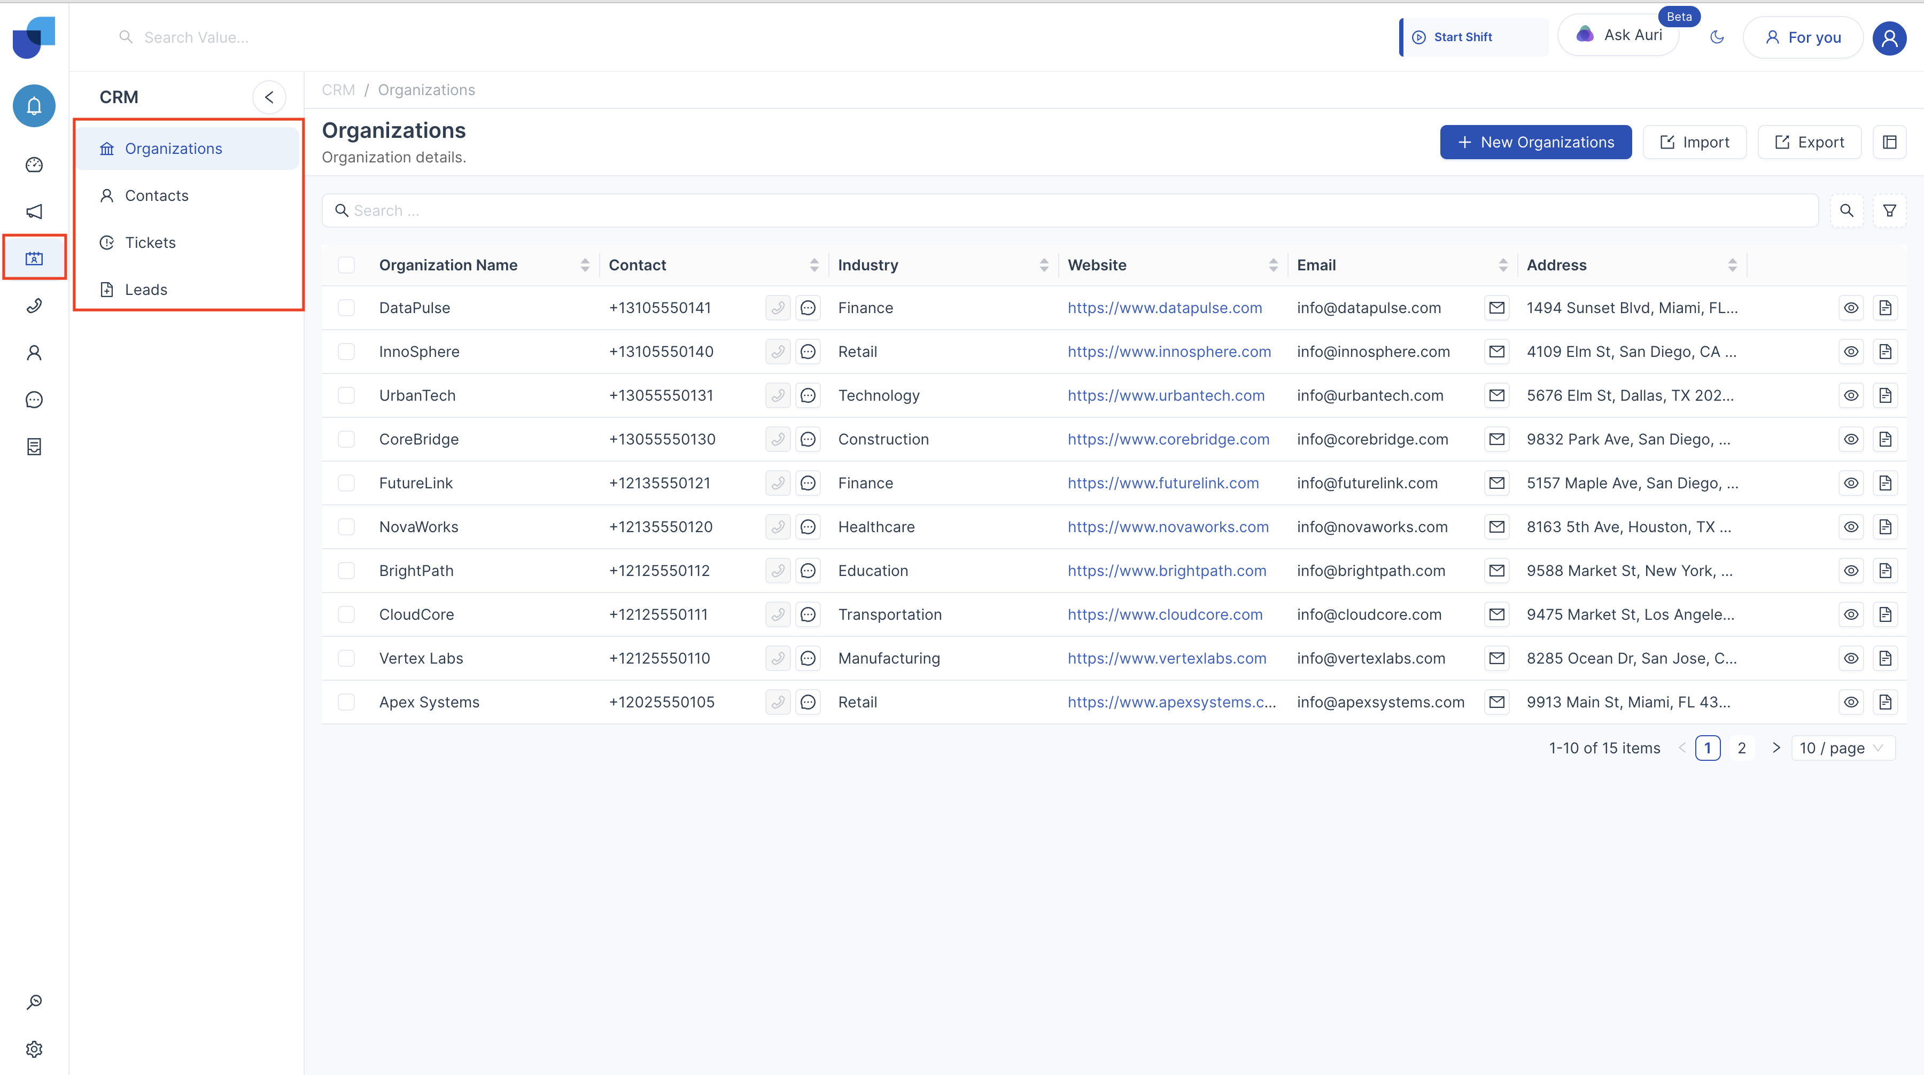1924x1075 pixels.
Task: Click the table search magnifier button
Action: pos(1847,211)
